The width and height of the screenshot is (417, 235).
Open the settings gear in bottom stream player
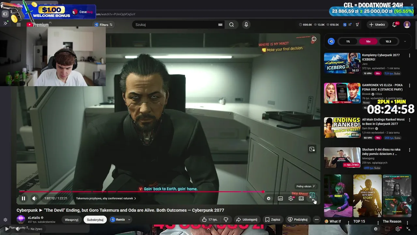[x=397, y=229]
